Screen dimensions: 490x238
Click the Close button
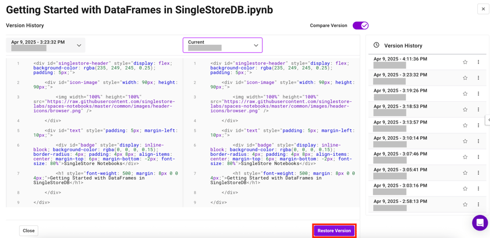click(x=28, y=231)
